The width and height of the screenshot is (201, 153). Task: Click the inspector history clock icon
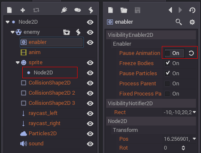[x=192, y=10]
